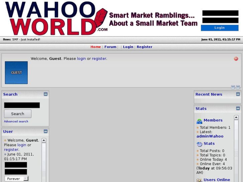Focus the header password field
The image size is (243, 182).
220,20
